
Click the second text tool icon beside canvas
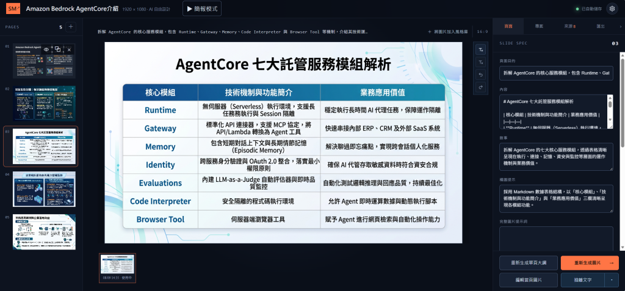coord(481,62)
